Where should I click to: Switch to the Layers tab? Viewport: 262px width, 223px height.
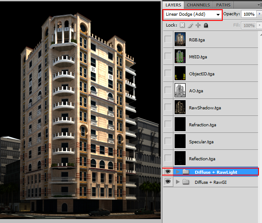(x=173, y=5)
